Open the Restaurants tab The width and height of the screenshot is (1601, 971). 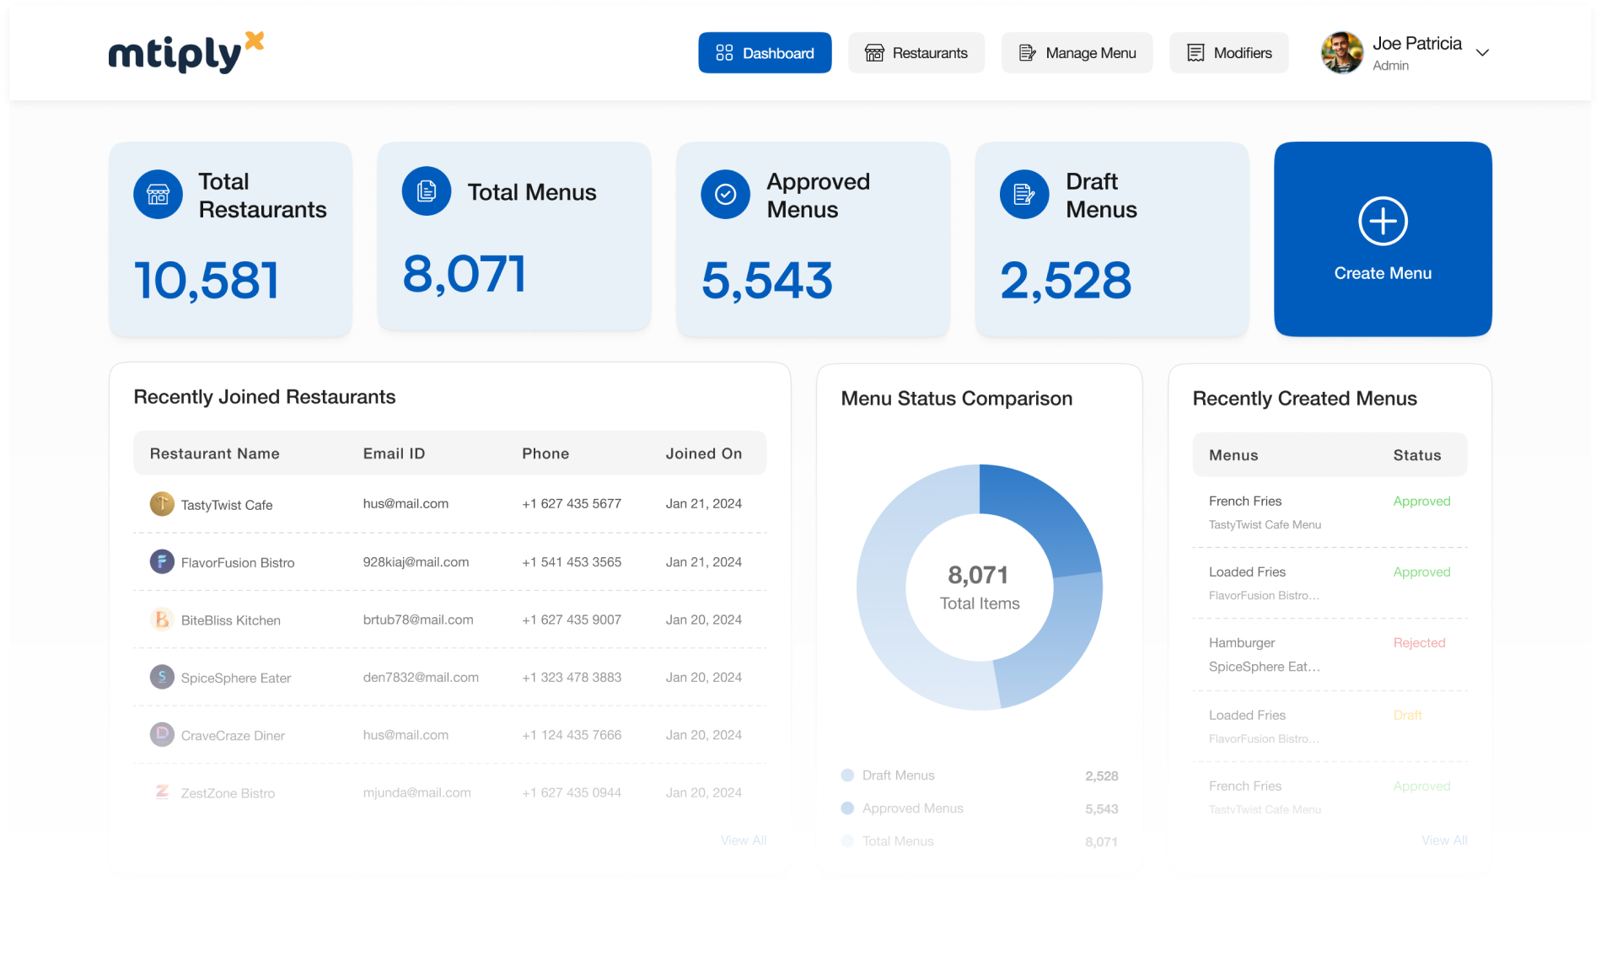pyautogui.click(x=916, y=53)
